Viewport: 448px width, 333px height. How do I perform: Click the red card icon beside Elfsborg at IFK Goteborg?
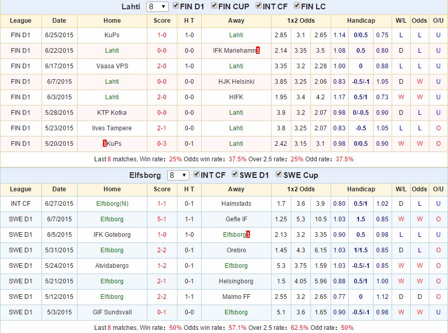248,234
